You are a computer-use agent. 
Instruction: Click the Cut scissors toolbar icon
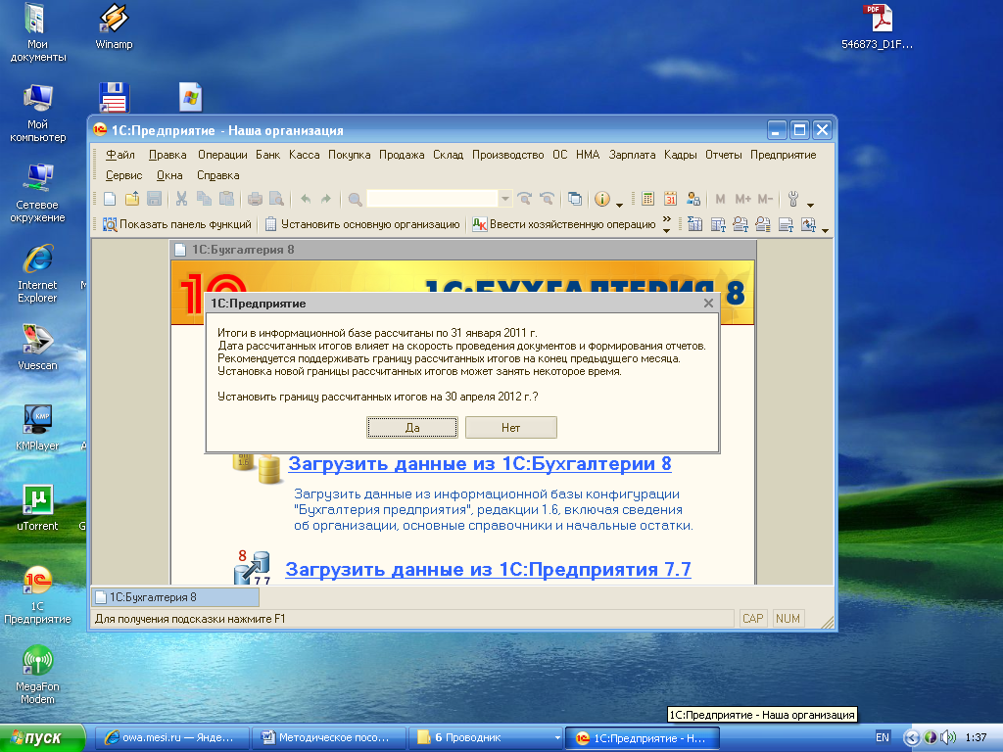click(x=181, y=199)
